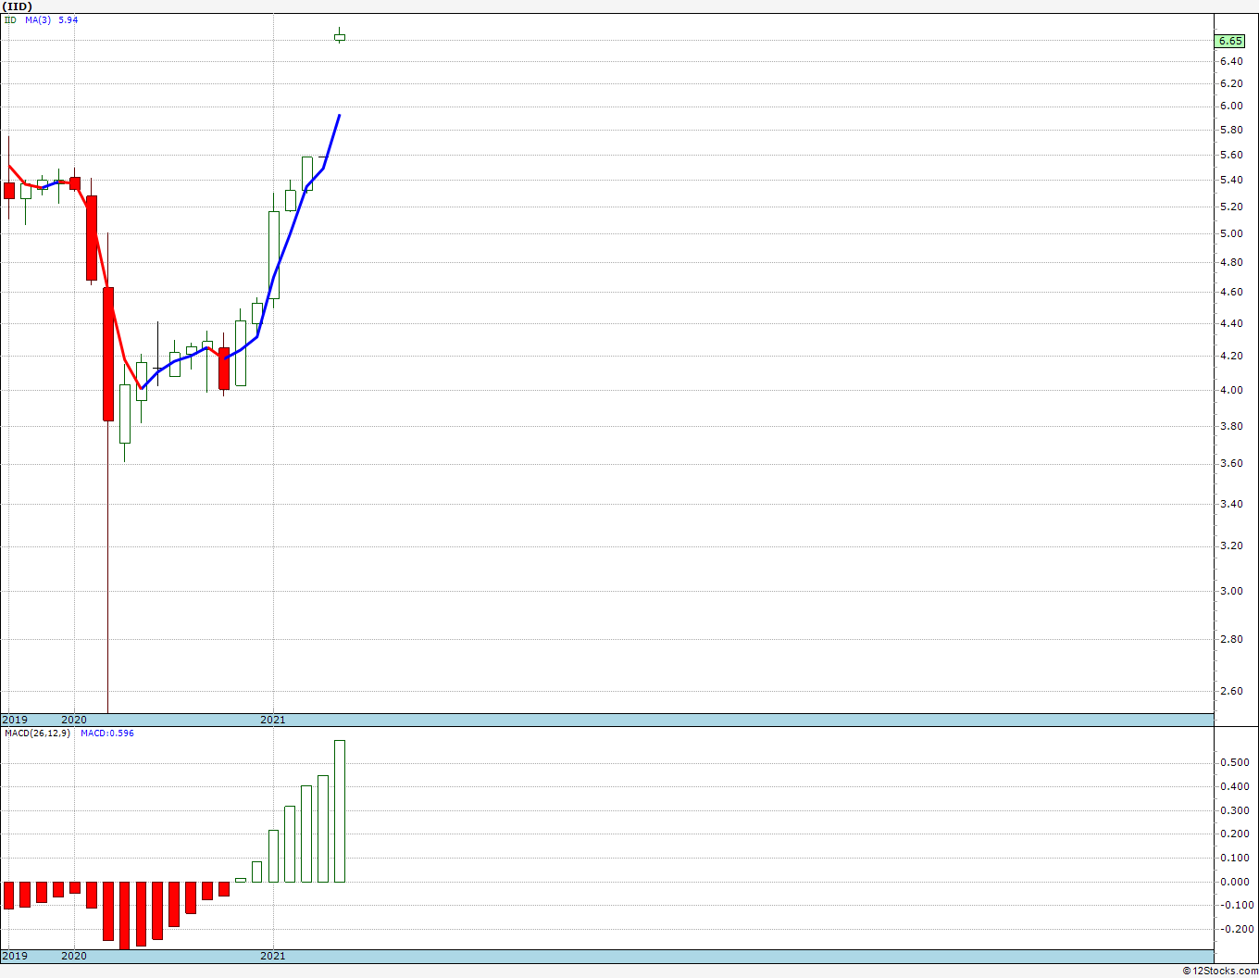The image size is (1259, 978).
Task: Click 2020 on the price chart time axis
Action: [x=74, y=720]
